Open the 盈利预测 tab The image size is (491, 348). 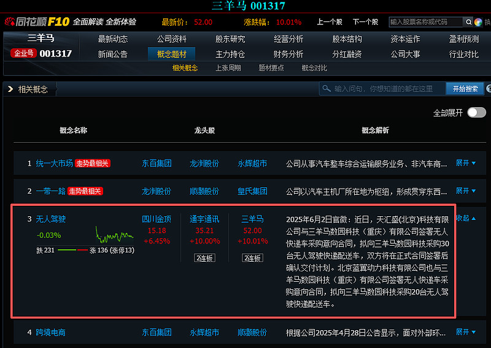(x=464, y=39)
